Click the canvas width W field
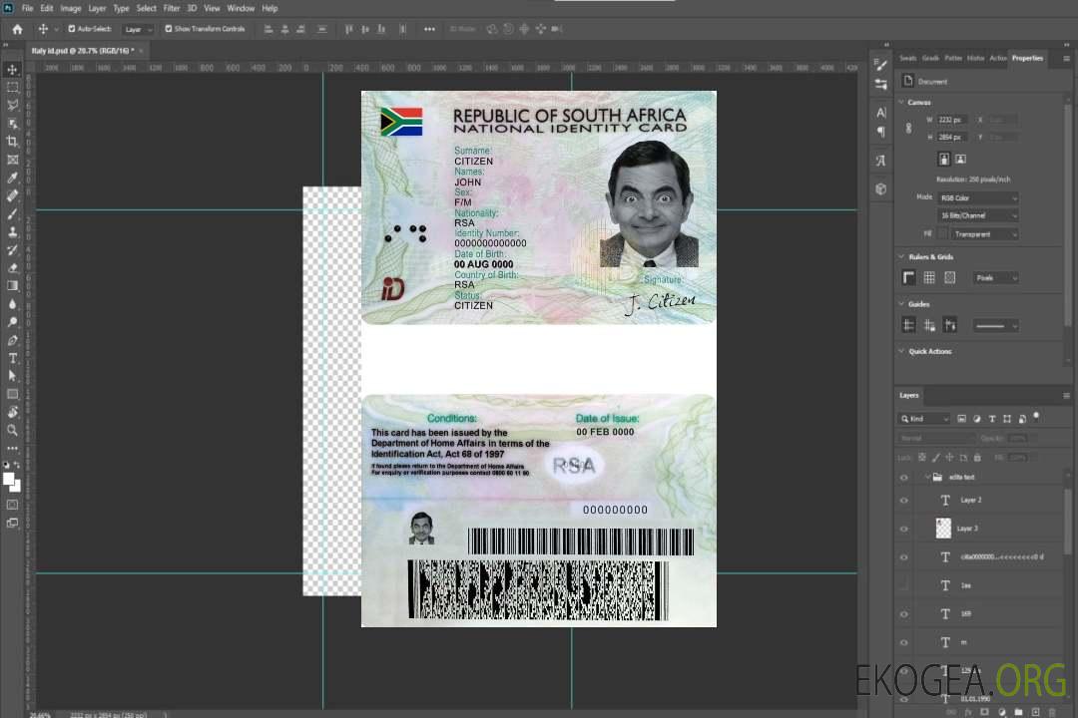This screenshot has width=1078, height=718. [952, 120]
